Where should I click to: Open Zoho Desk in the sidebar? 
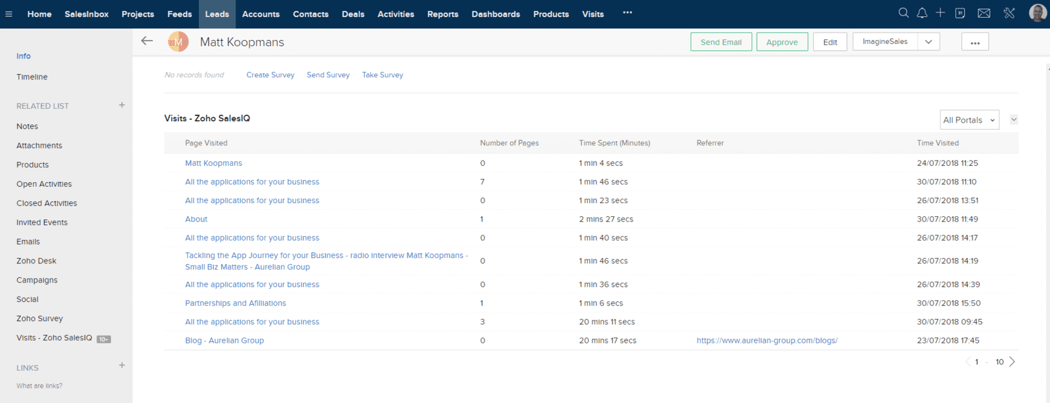click(x=36, y=261)
